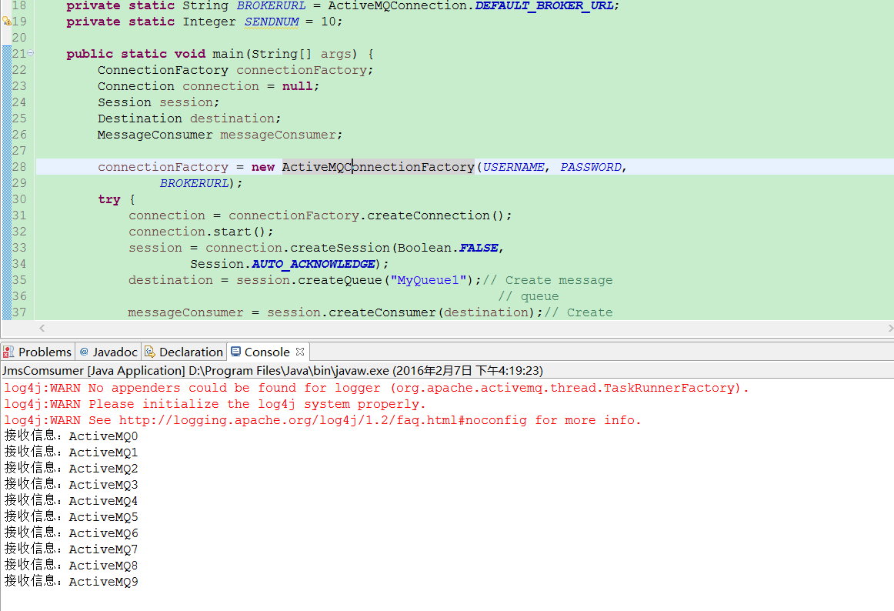Click ConnectionFactory type on line 22
894x611 pixels.
(x=162, y=70)
